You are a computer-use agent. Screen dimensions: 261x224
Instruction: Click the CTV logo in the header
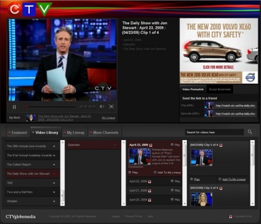29,9
